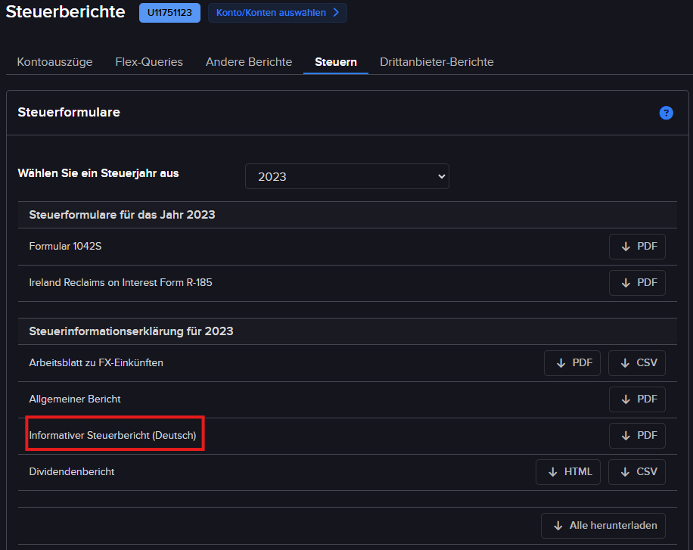
Task: Click the account ID U11751123 badge
Action: 169,13
